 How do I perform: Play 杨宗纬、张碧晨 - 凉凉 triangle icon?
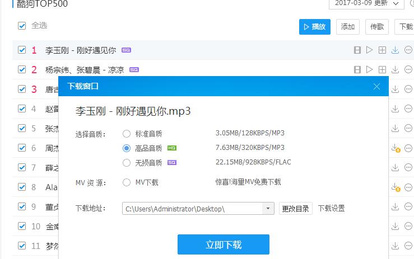369,69
